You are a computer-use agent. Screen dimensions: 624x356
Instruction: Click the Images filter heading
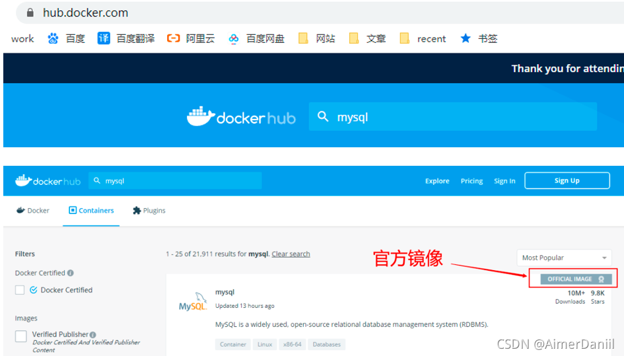coord(26,318)
